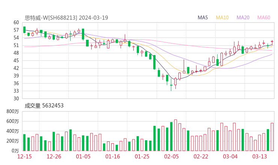
Task: Click the 03-04 date axis label
Action: click(230, 156)
